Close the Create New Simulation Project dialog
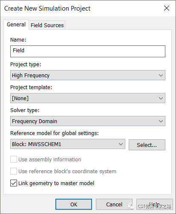Screen dimensions: 176x214 click(167, 8)
